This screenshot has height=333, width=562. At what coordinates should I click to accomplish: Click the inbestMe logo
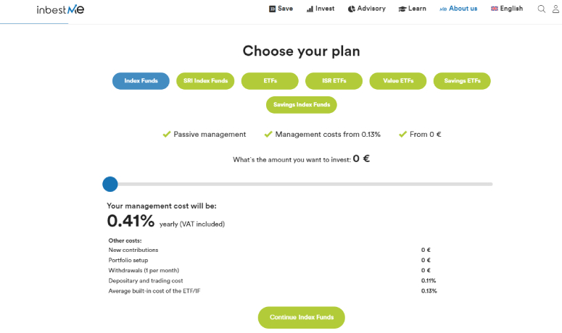pos(60,9)
